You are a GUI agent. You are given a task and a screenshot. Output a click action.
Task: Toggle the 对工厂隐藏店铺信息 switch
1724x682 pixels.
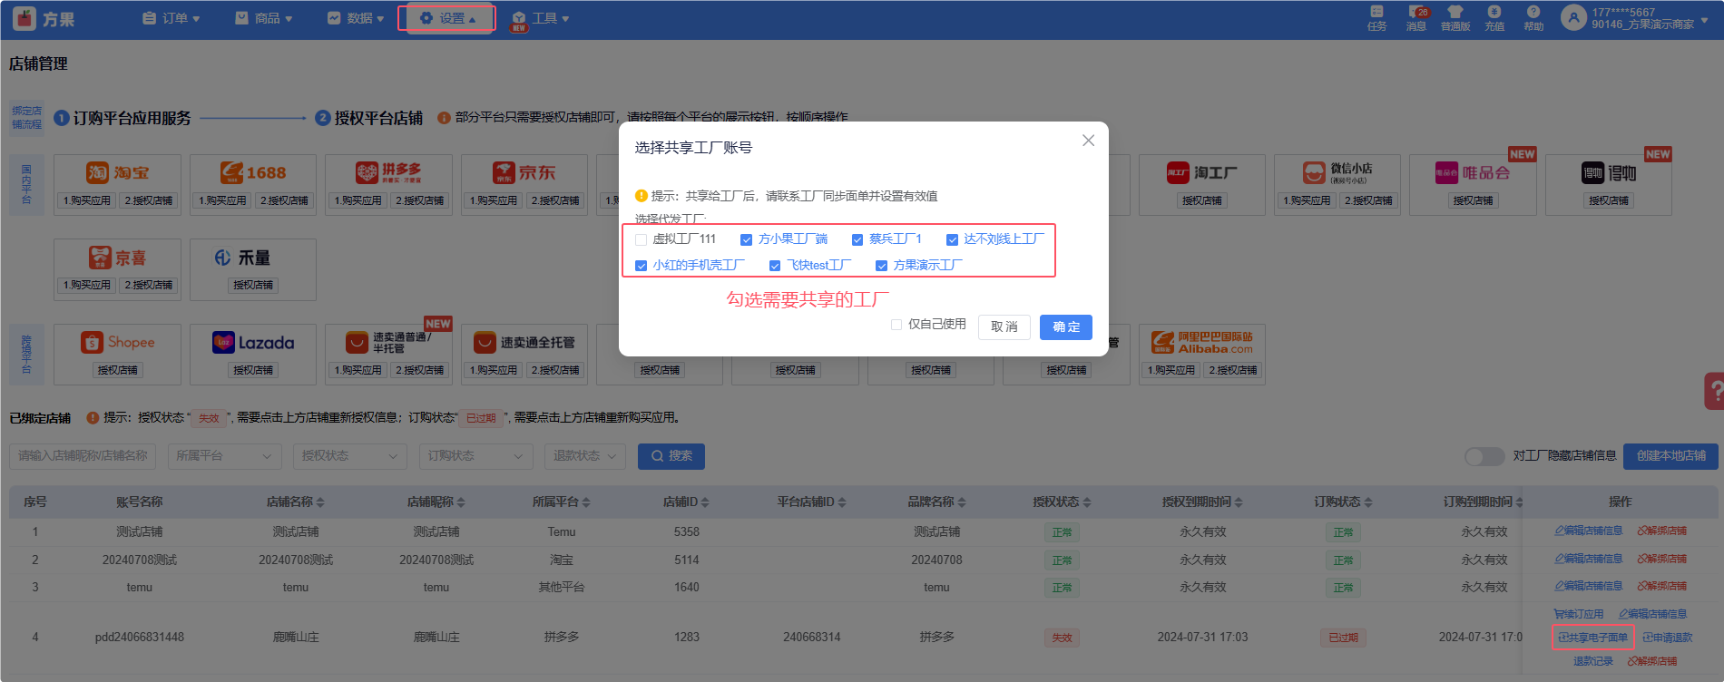(x=1484, y=456)
